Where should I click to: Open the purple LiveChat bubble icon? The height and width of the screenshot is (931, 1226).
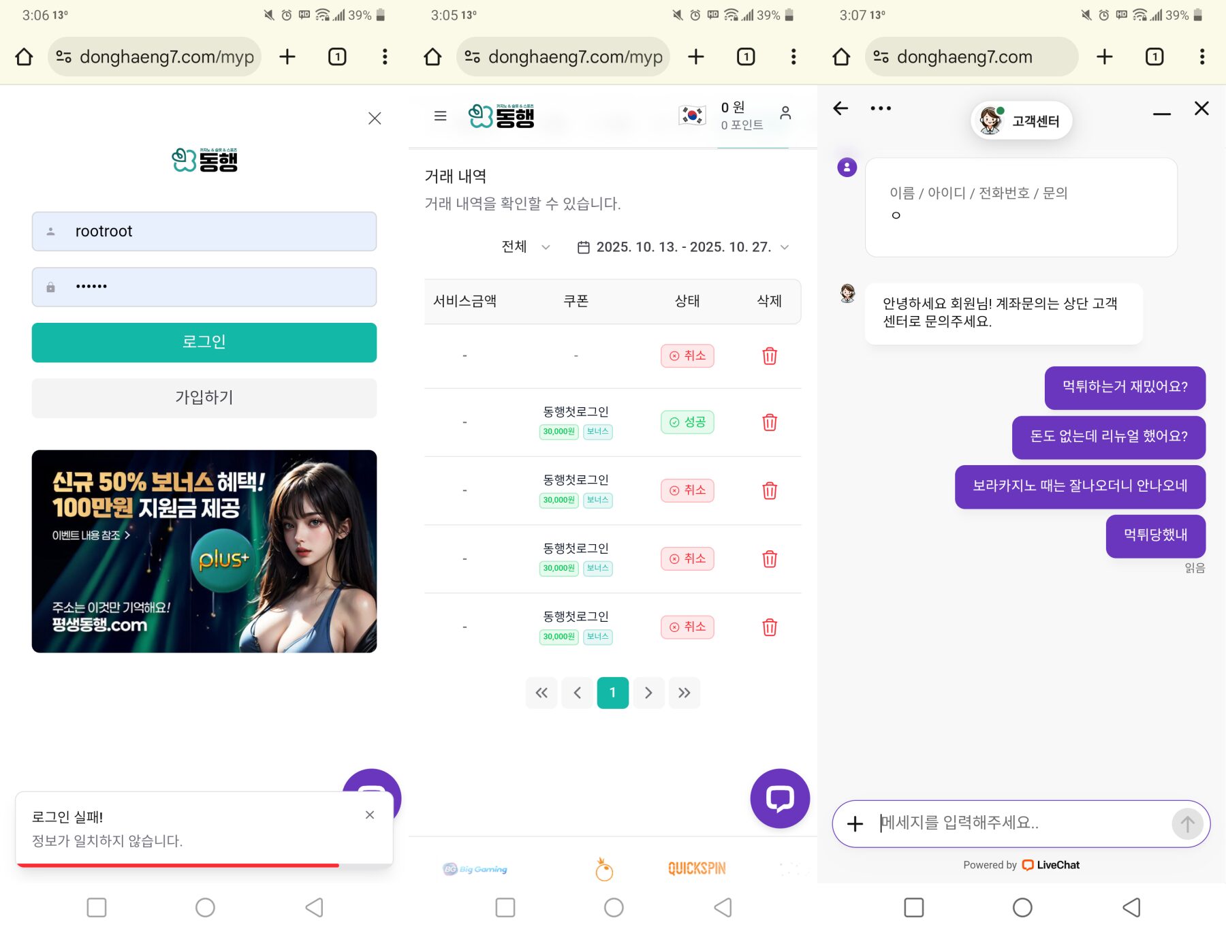tap(779, 798)
